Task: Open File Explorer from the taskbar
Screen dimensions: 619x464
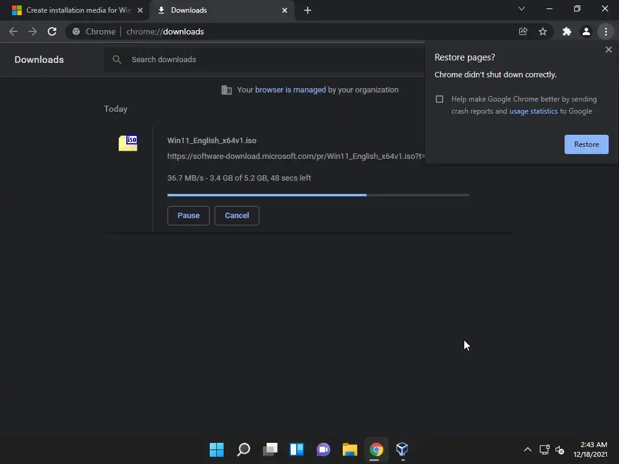Action: pyautogui.click(x=350, y=449)
